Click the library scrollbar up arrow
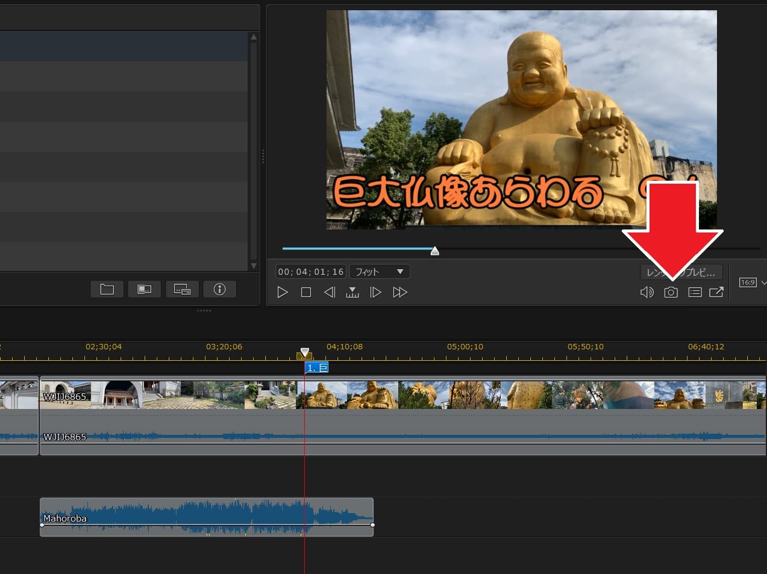Viewport: 767px width, 574px height. (x=254, y=37)
